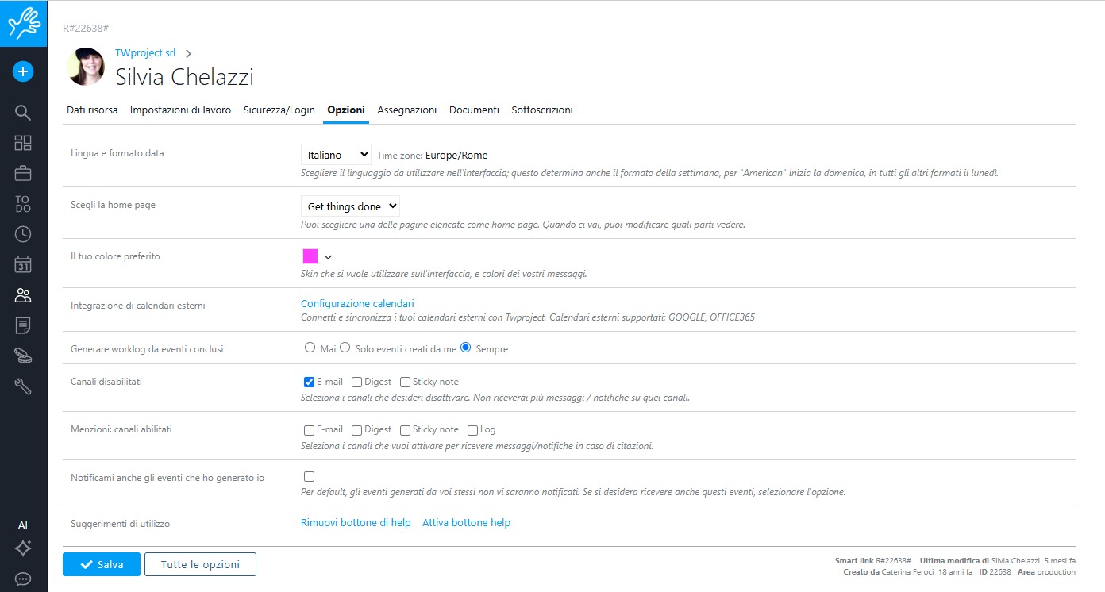This screenshot has width=1105, height=592.
Task: Enable Notificami anche gli eventi checkbox
Action: pyautogui.click(x=310, y=477)
